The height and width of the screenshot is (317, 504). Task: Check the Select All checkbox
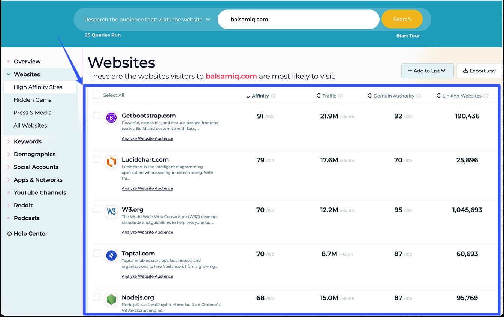[96, 95]
